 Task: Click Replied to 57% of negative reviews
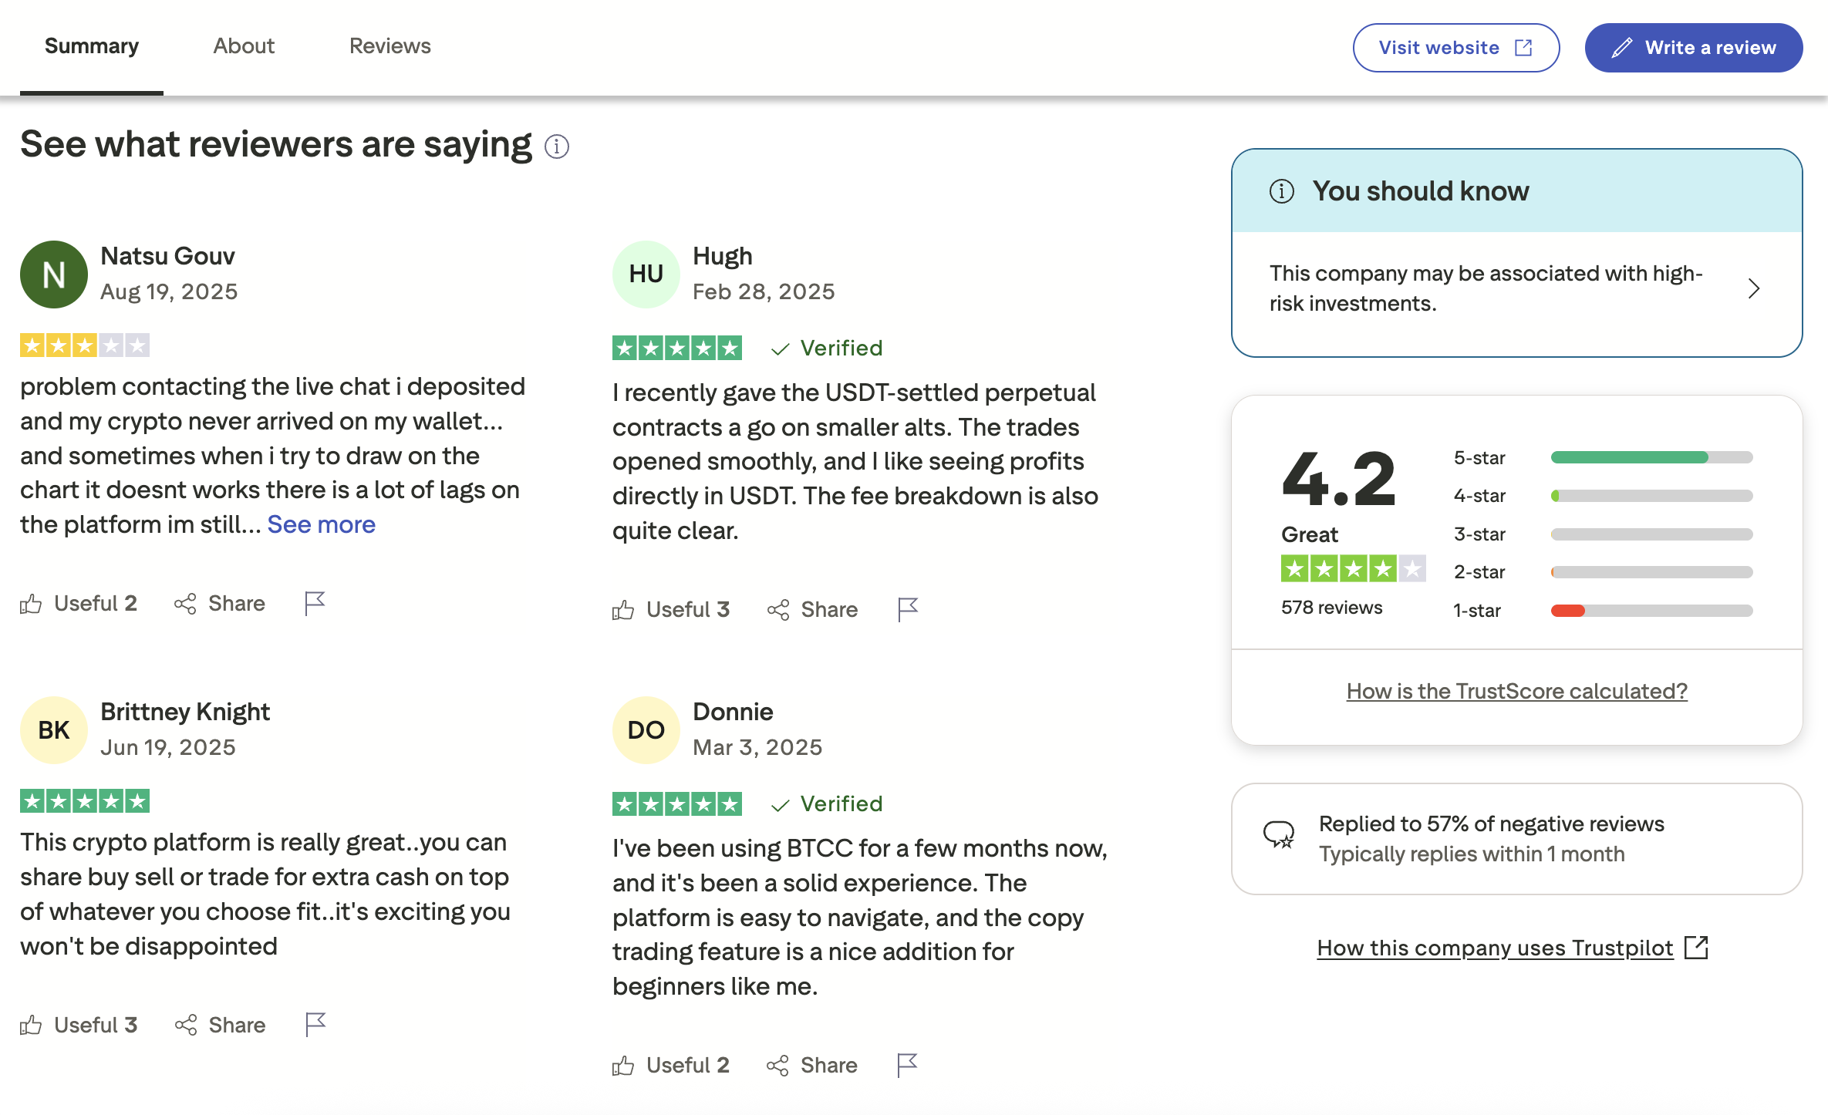[x=1491, y=824]
